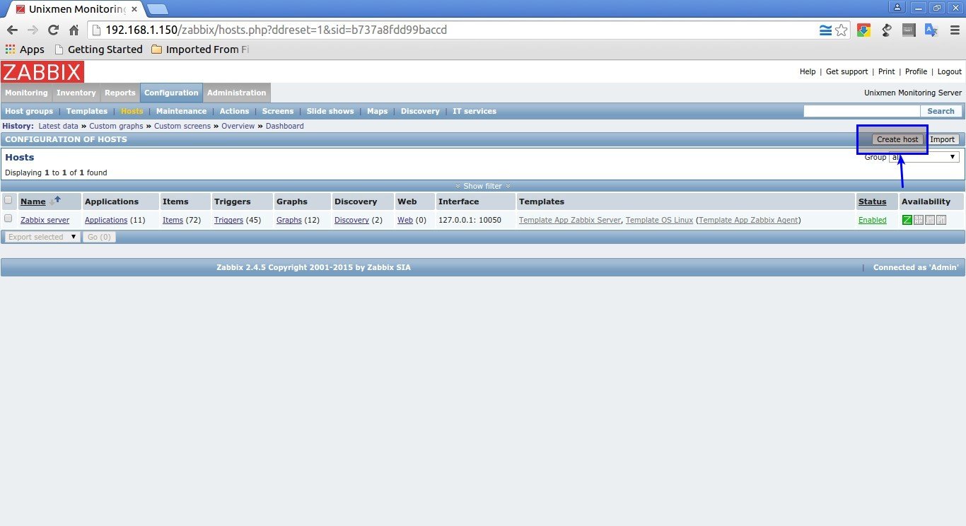Click the Enabled status link
This screenshot has height=526, width=966.
pos(872,220)
